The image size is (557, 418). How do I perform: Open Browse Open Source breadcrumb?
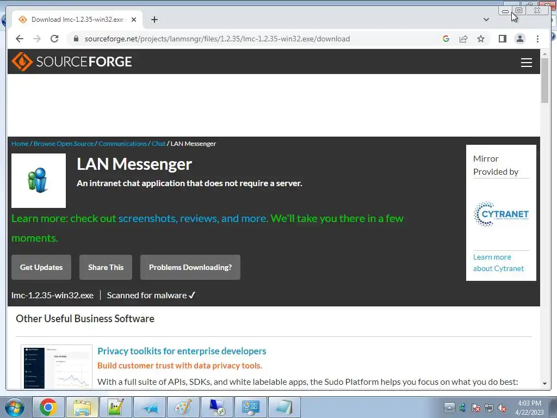[64, 144]
